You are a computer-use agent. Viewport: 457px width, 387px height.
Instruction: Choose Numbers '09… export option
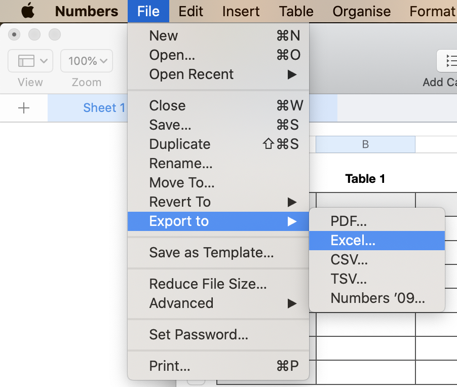point(377,298)
